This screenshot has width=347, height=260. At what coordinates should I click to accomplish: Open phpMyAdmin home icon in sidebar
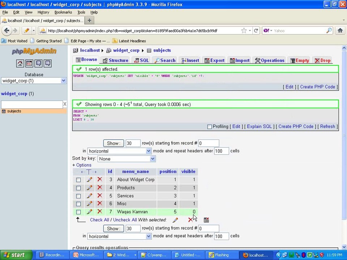20,64
